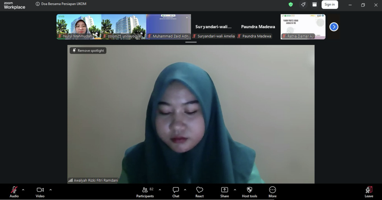Select Nurul Mahmudah video thumbnail
This screenshot has height=200, width=382.
[79, 26]
